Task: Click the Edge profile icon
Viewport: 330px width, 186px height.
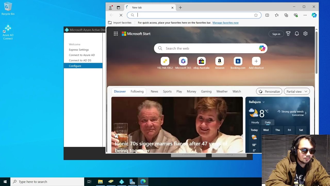Action: click(111, 7)
